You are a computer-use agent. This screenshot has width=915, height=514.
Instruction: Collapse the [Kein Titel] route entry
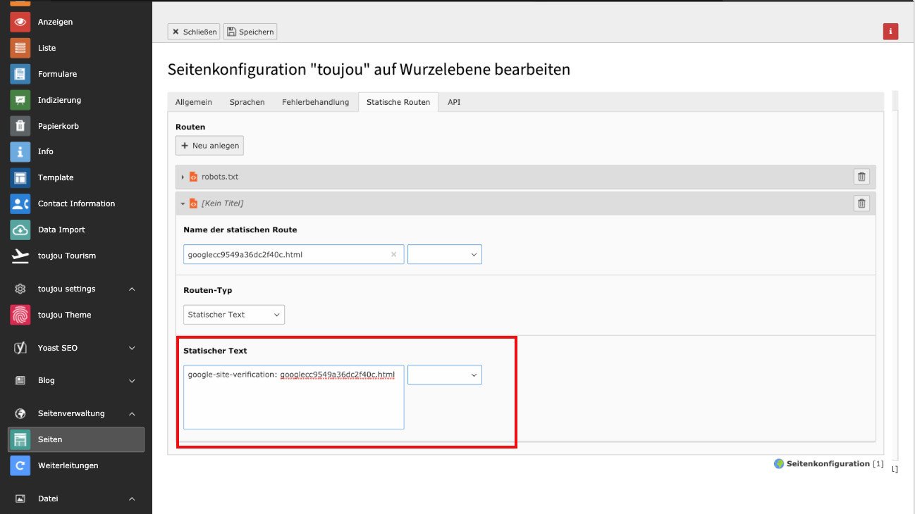point(183,203)
